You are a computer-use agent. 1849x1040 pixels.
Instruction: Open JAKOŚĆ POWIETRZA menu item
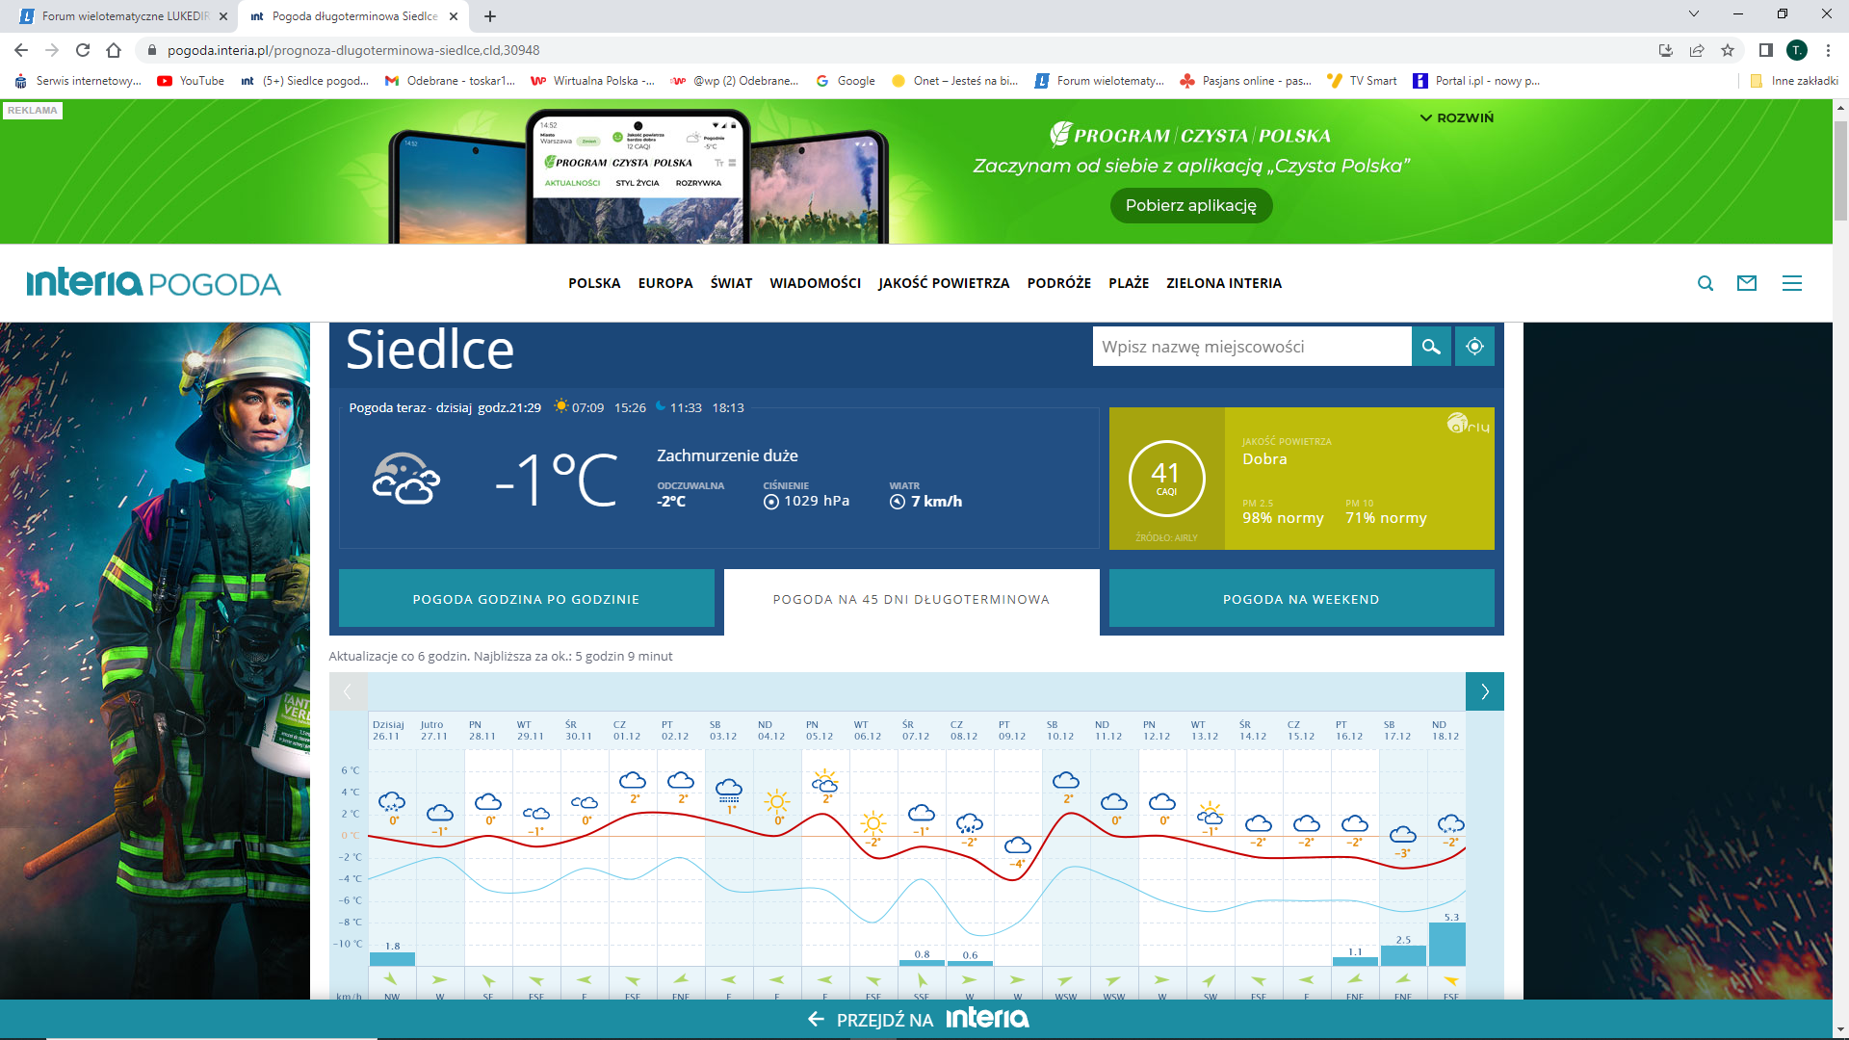[943, 283]
